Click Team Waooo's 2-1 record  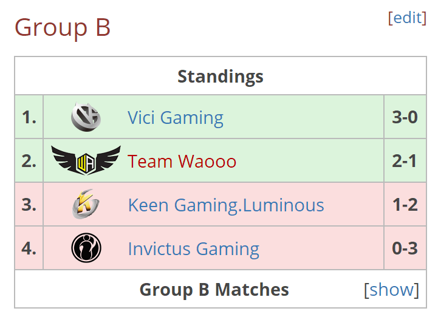coord(404,160)
